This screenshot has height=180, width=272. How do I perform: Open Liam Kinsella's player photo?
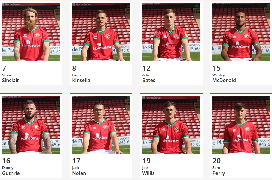coord(101,32)
